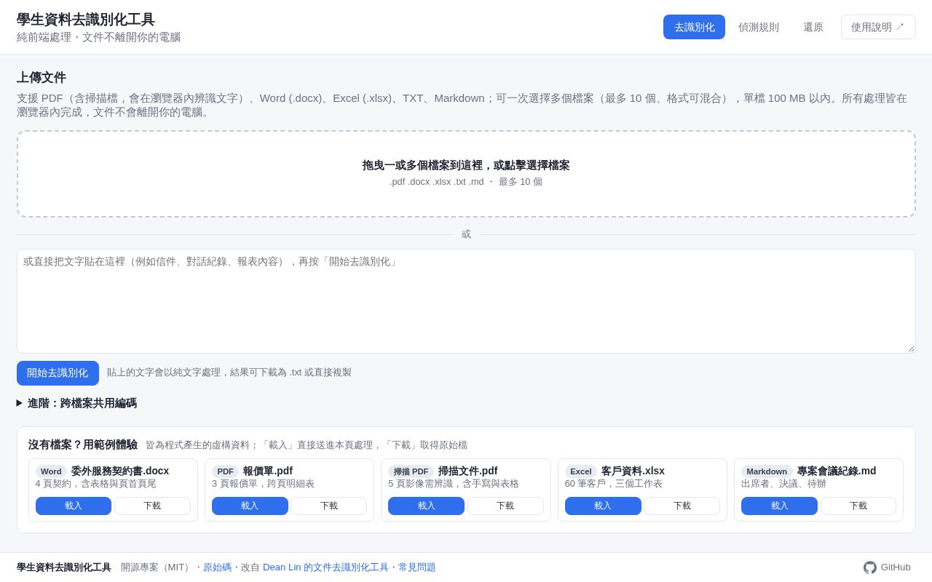
Task: Switch to the 去識別化 tab
Action: pyautogui.click(x=694, y=27)
